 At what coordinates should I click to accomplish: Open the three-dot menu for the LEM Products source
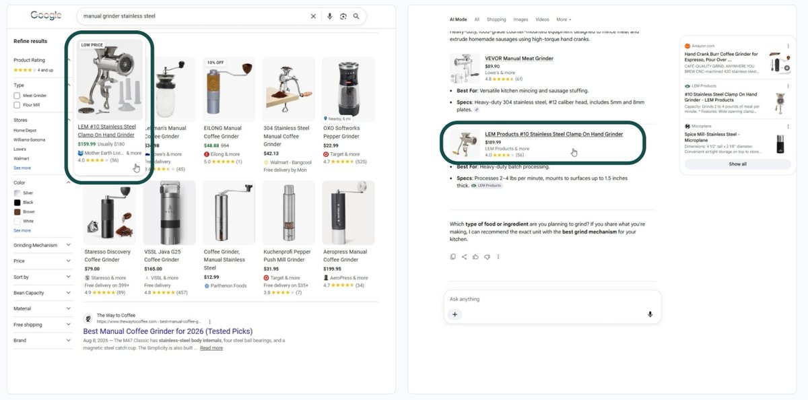(788, 86)
